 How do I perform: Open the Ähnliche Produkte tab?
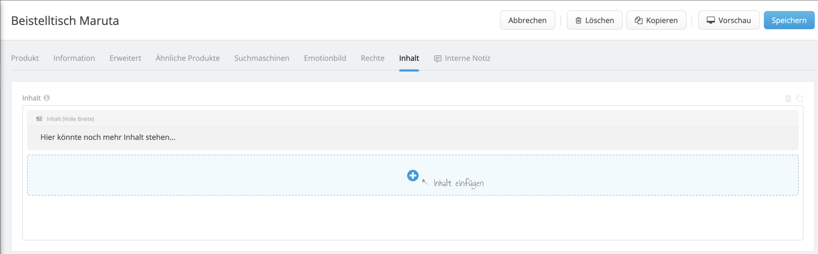click(187, 58)
